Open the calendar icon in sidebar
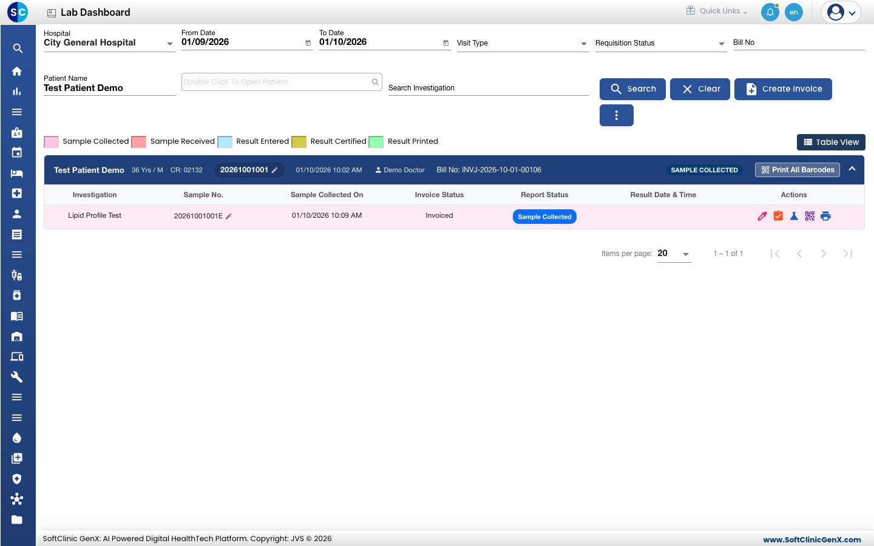Viewport: 874px width, 546px height. pyautogui.click(x=17, y=152)
